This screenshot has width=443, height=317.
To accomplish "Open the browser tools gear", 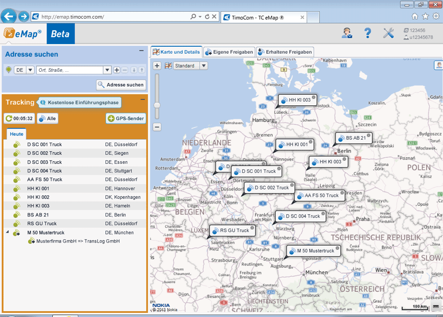I will (x=436, y=16).
